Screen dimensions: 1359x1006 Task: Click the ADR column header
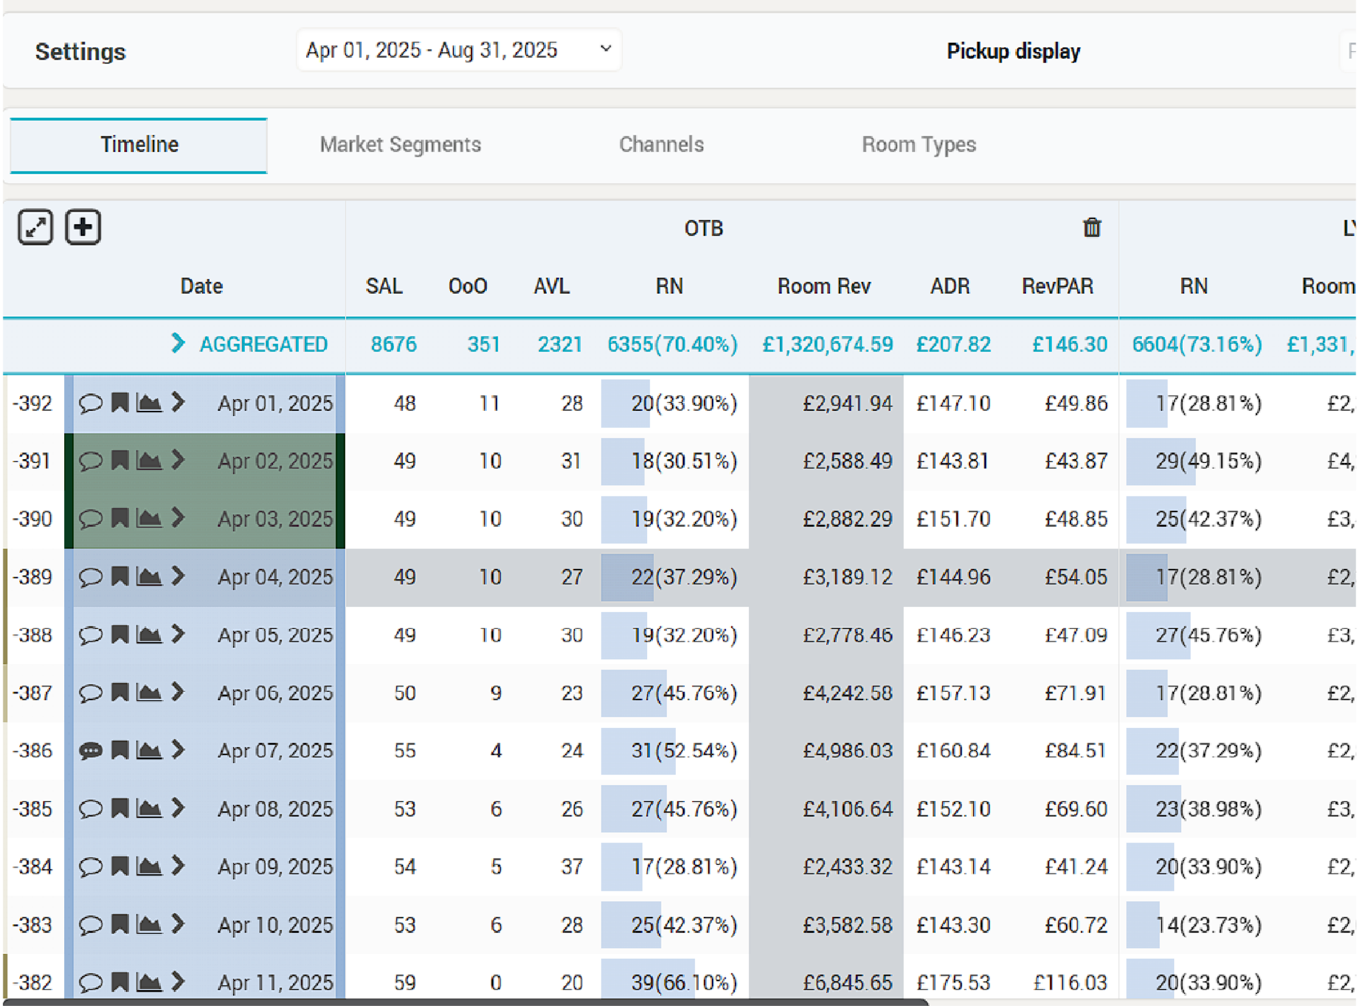(x=950, y=286)
